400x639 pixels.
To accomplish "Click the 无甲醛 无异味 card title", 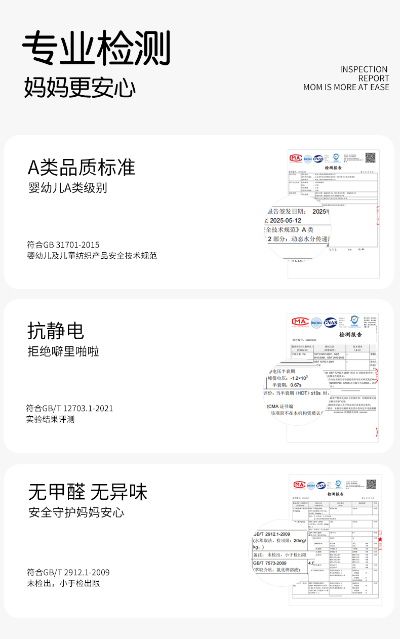I will [88, 492].
